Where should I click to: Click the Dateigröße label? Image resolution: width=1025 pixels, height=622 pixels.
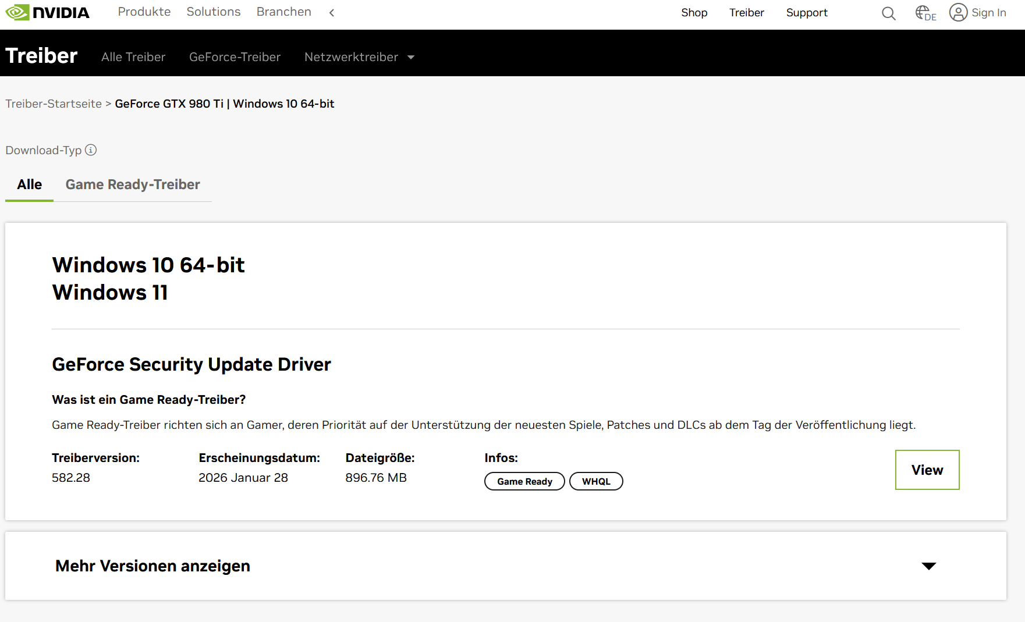[x=380, y=458]
